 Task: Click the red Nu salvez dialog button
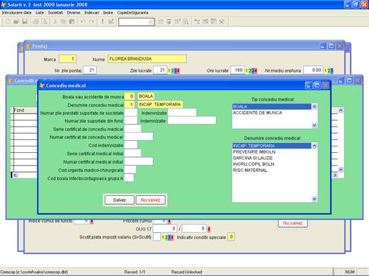click(x=150, y=200)
